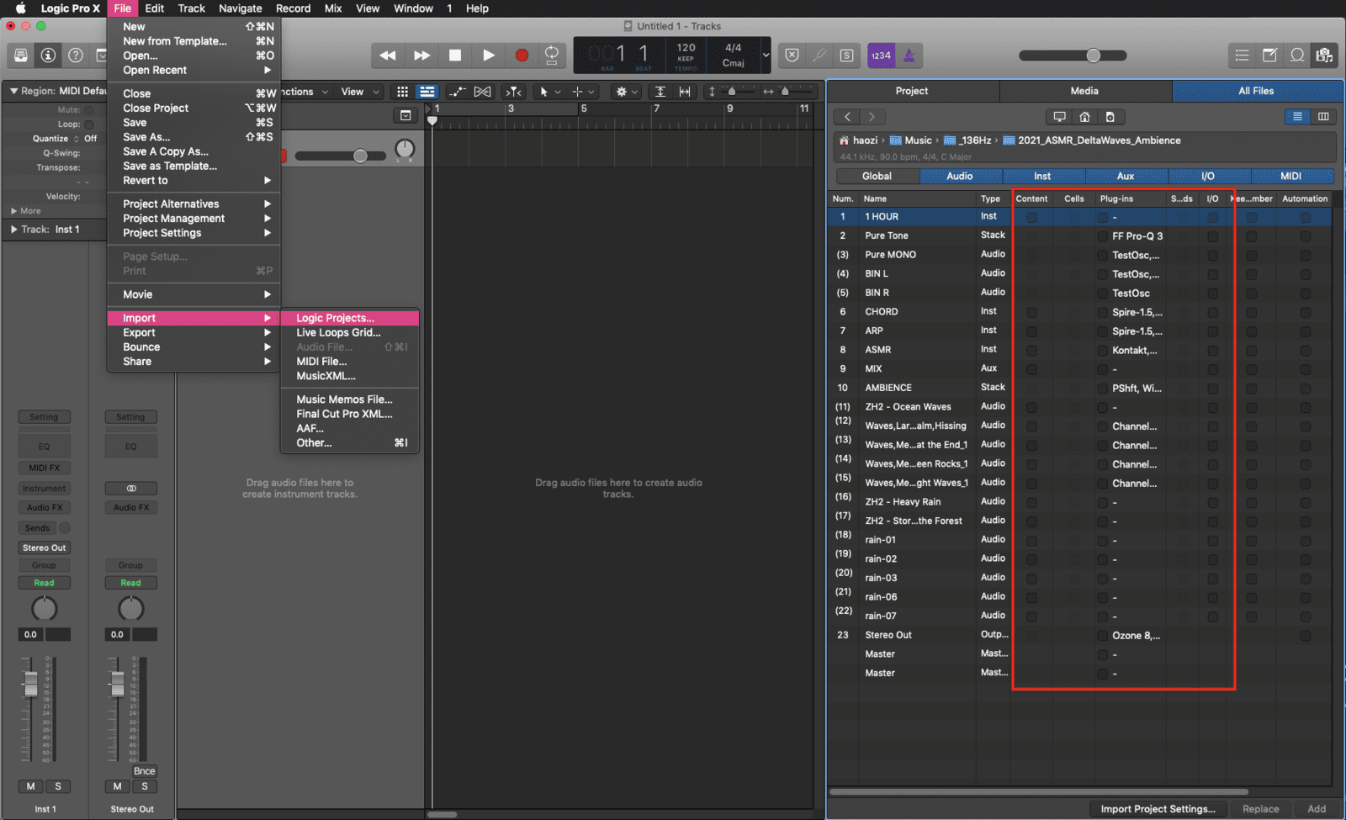Jump to Home folder in browser
Image resolution: width=1346 pixels, height=820 pixels.
tap(1084, 117)
